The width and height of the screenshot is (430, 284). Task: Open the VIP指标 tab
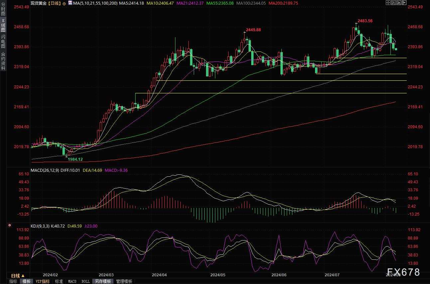point(43,281)
